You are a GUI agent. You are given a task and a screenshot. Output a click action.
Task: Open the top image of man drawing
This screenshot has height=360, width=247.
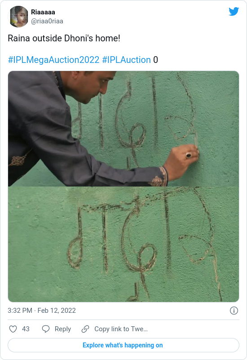(x=123, y=129)
